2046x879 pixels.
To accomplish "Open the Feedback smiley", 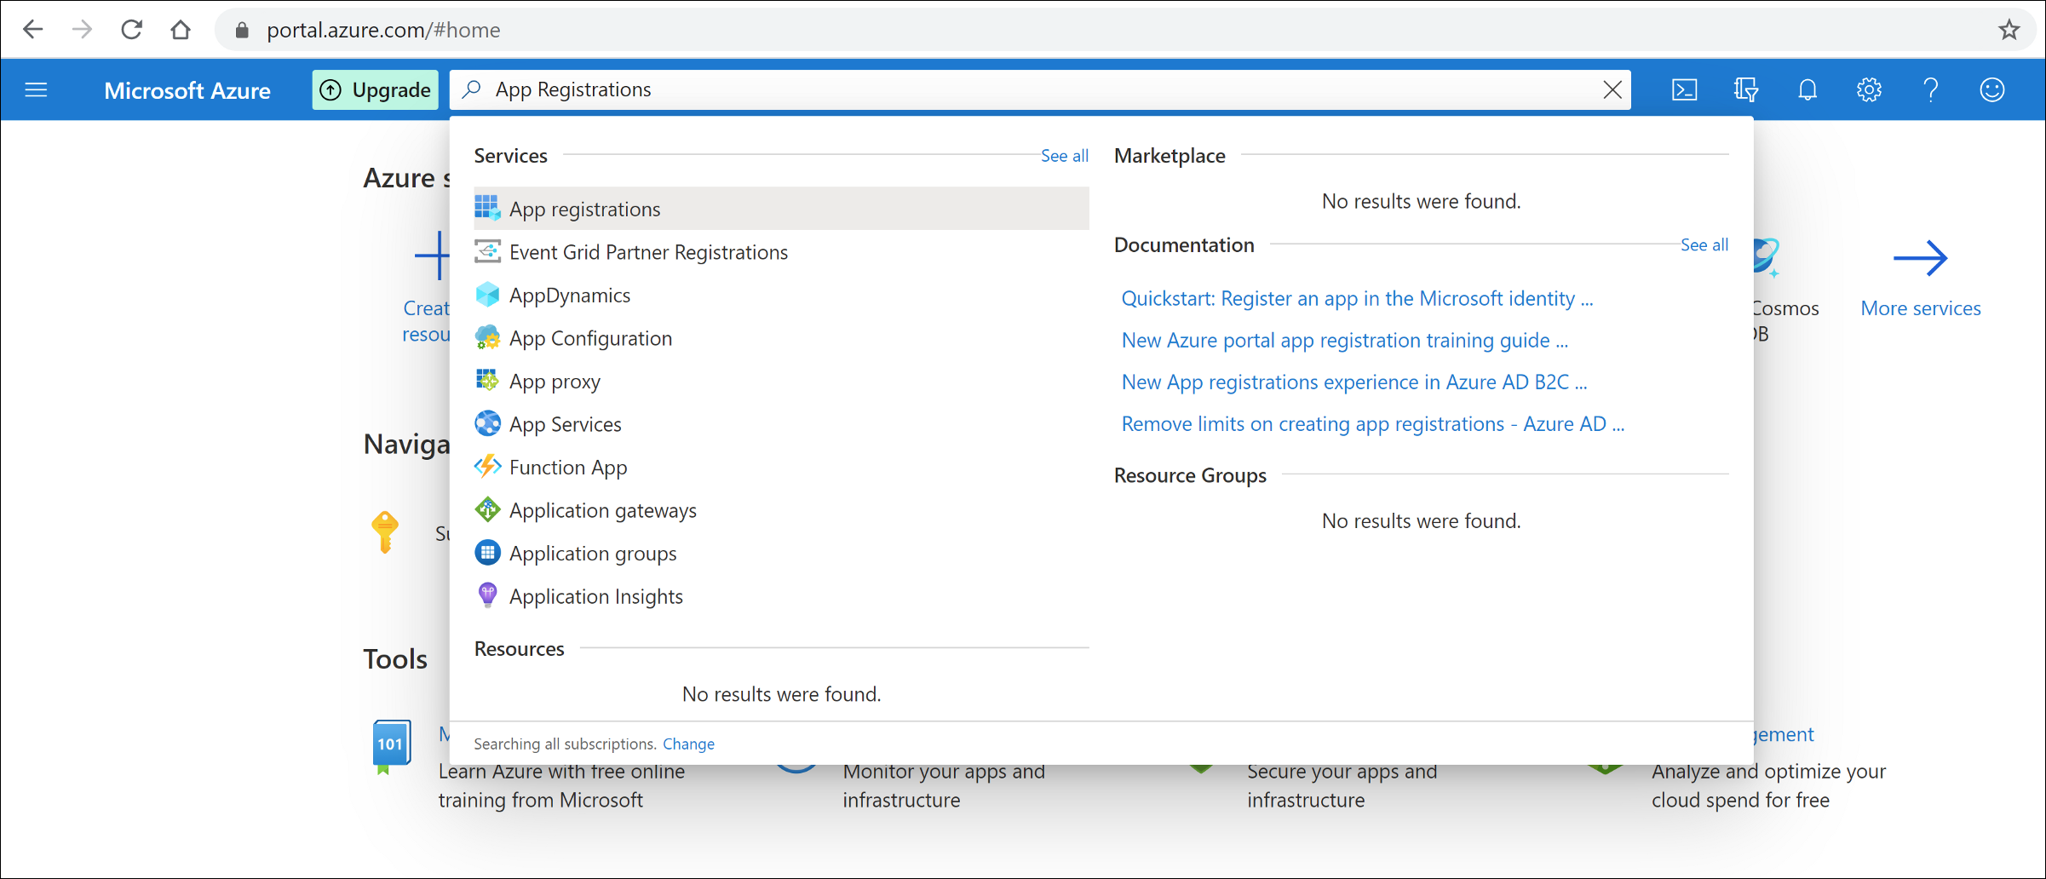I will click(x=1991, y=89).
